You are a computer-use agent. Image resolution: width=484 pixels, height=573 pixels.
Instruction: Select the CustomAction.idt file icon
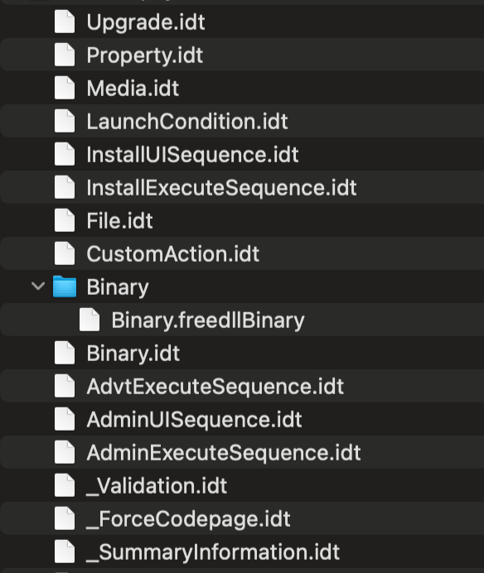click(x=65, y=253)
